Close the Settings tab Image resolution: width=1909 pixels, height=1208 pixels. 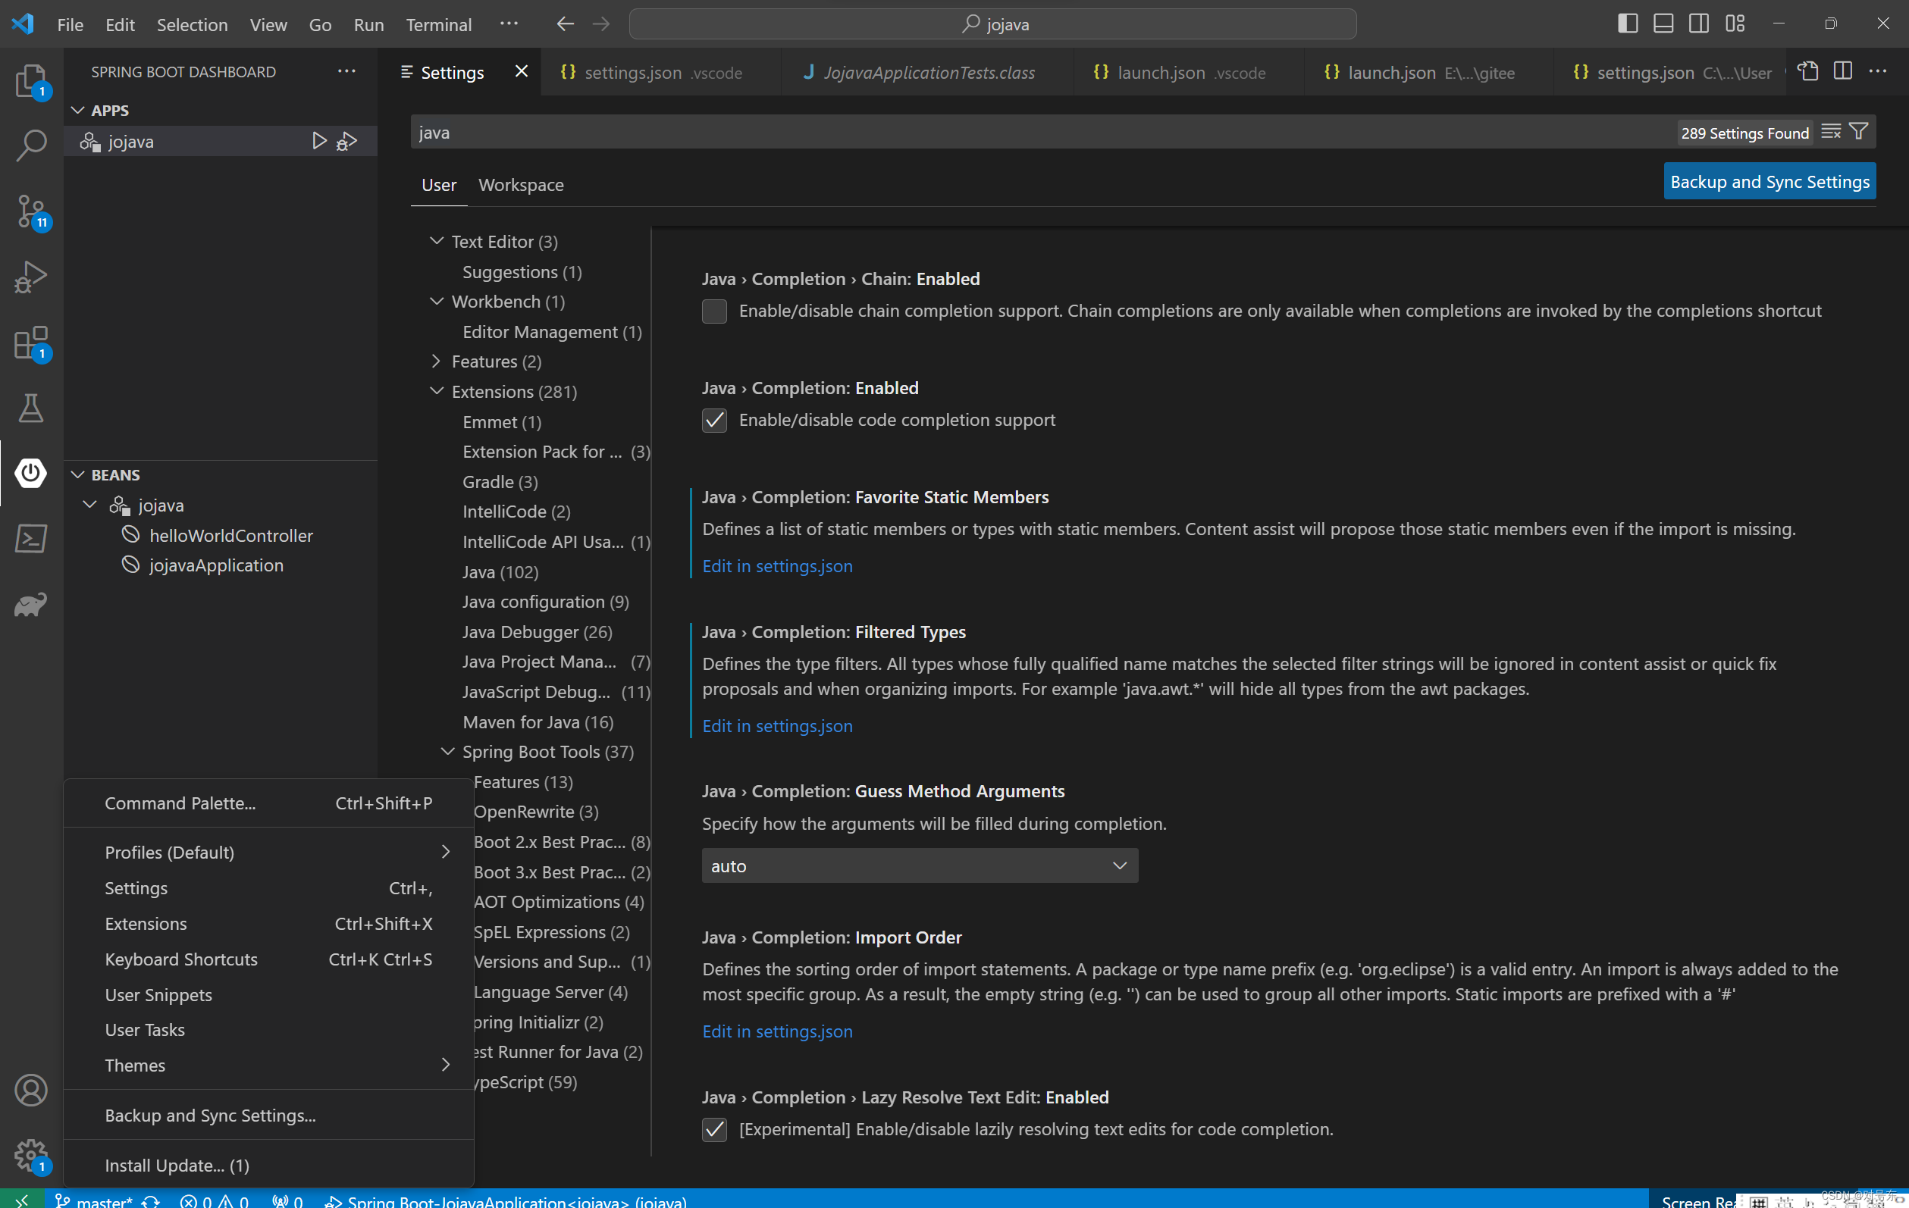[x=521, y=71]
